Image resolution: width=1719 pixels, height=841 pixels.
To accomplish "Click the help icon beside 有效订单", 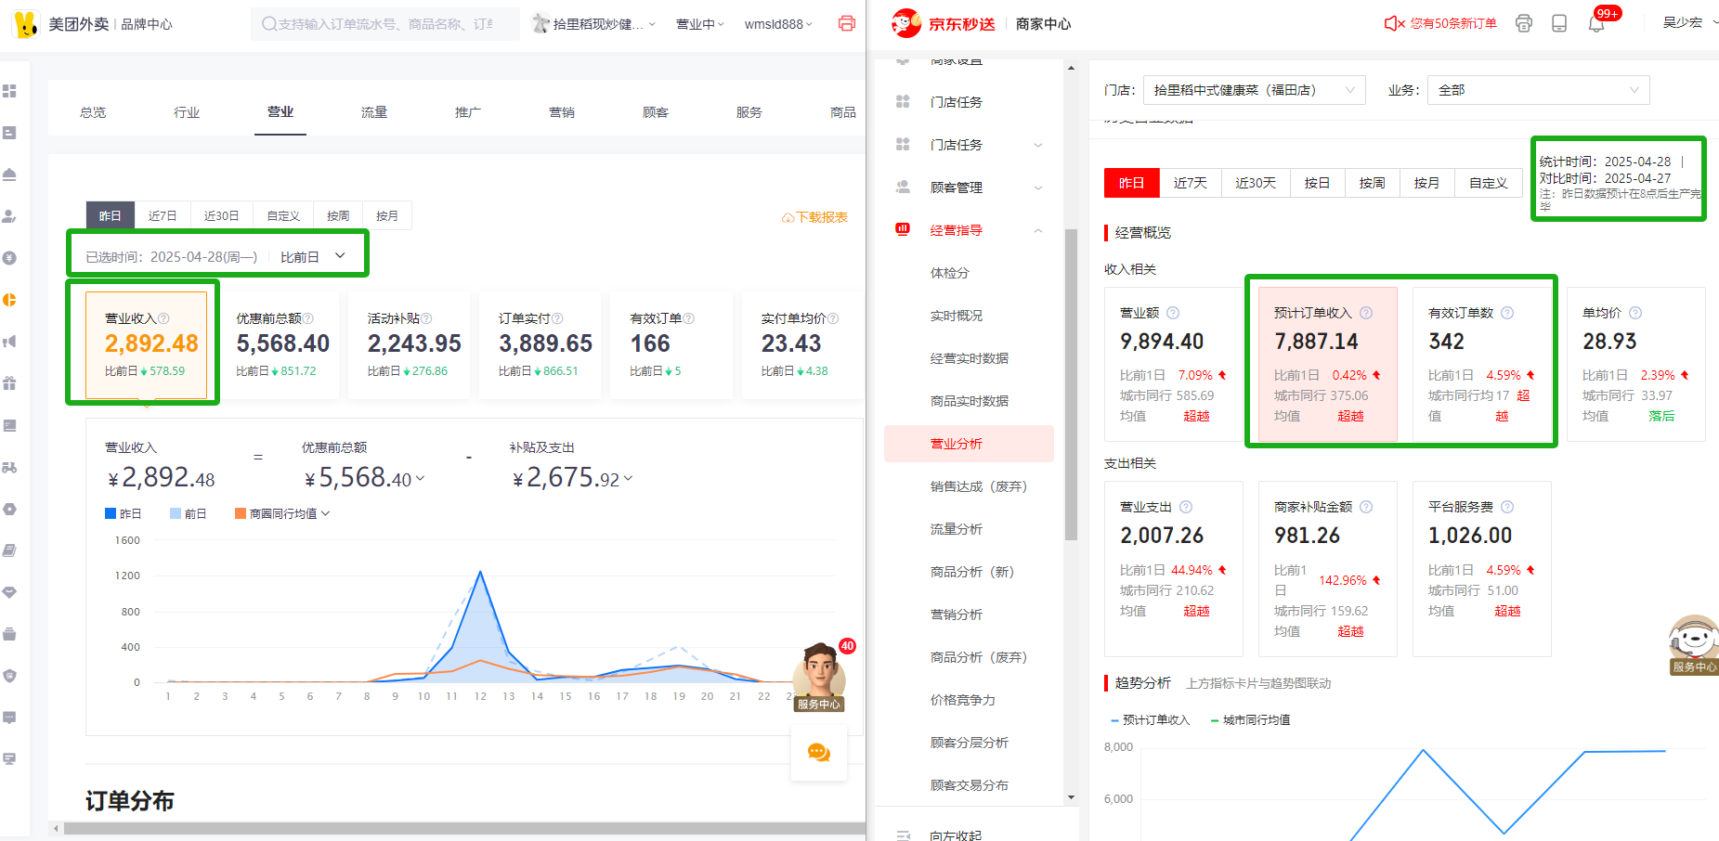I will [689, 318].
